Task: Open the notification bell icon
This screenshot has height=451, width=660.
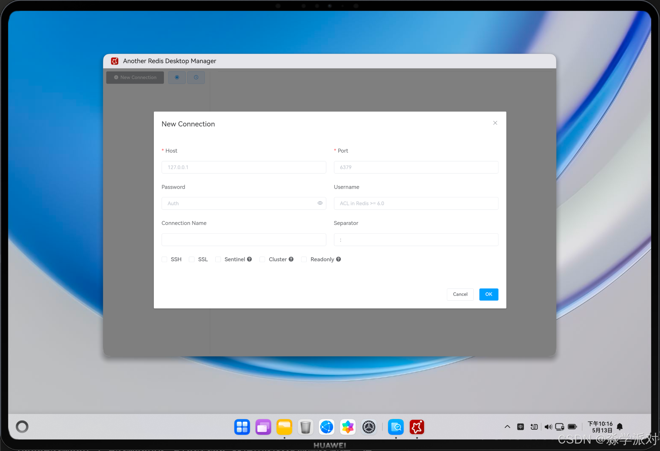Action: point(620,427)
